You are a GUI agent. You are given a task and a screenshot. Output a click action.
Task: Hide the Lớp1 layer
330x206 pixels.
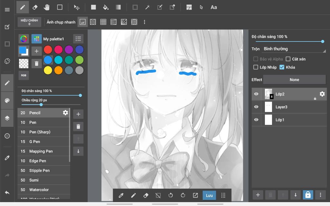point(256,120)
